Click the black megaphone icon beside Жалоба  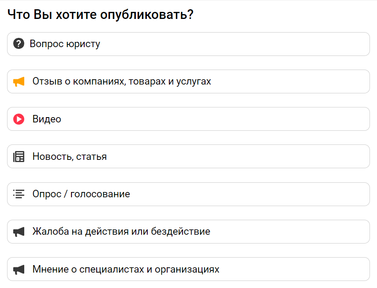coord(19,232)
